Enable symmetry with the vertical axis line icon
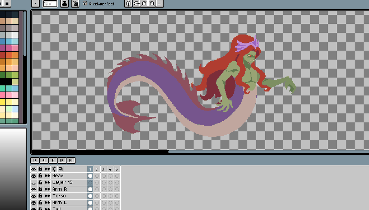 (128, 3)
